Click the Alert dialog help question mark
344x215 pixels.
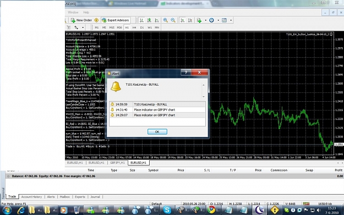click(x=186, y=73)
